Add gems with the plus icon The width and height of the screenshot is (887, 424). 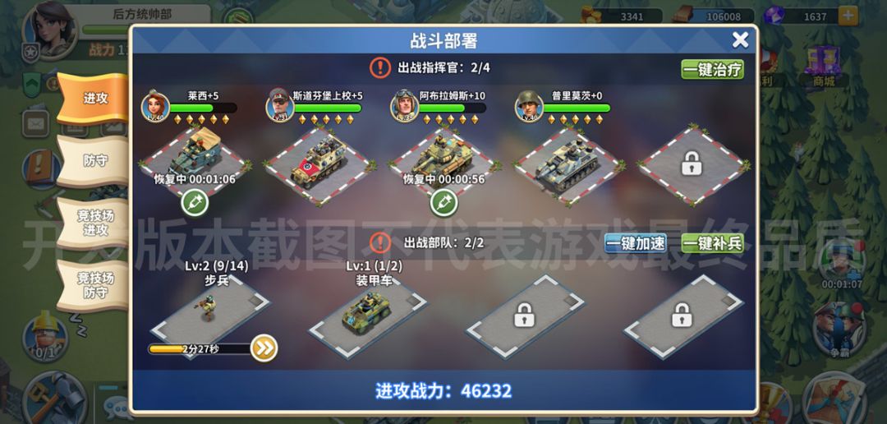[848, 16]
